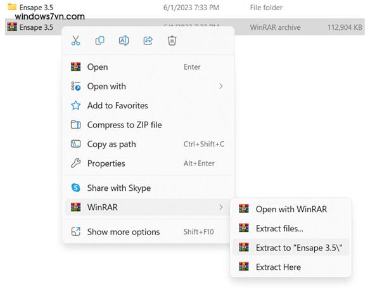The width and height of the screenshot is (370, 289).
Task: Click the Delete trash icon
Action: (x=172, y=41)
